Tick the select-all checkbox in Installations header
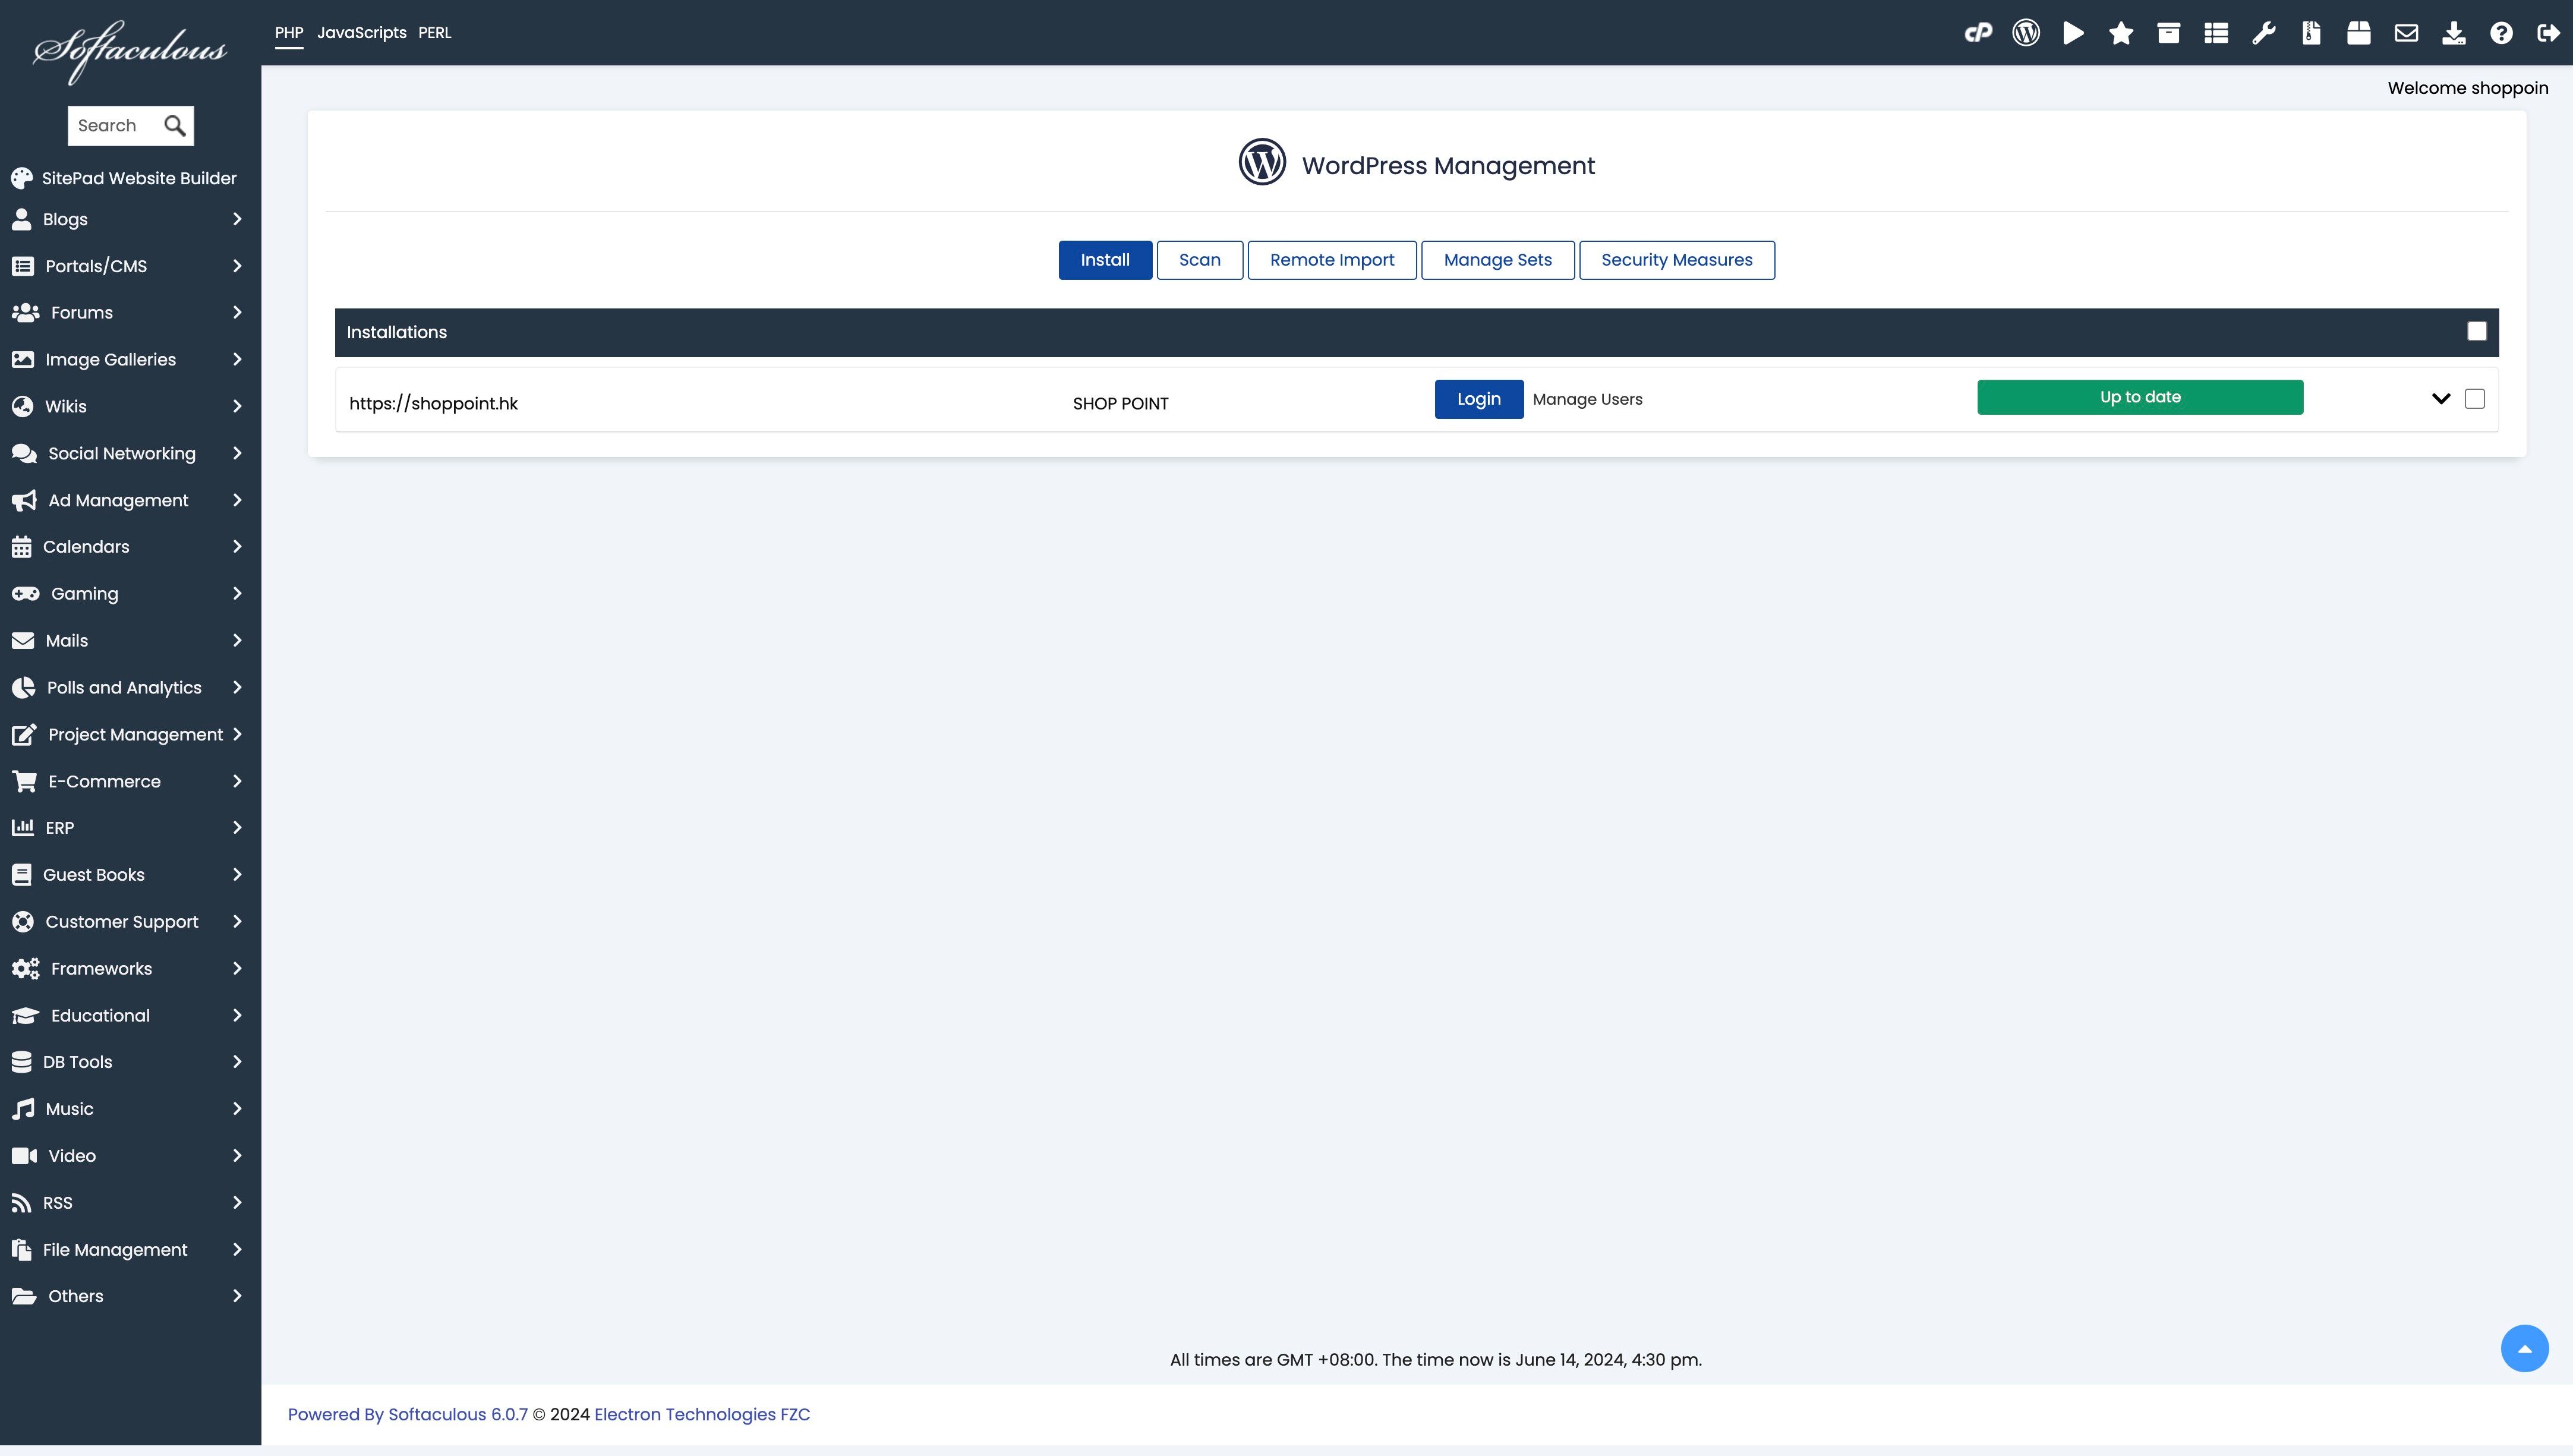 click(2476, 332)
